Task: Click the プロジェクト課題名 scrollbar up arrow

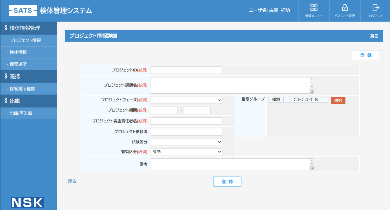Action: click(312, 80)
